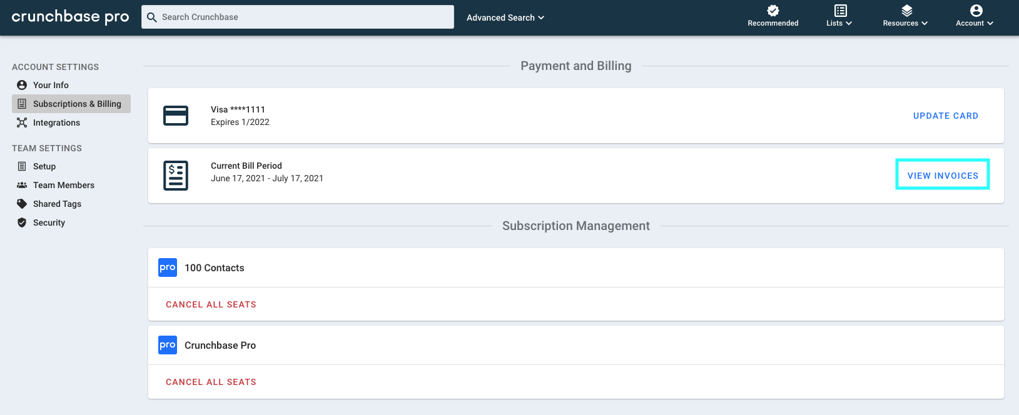1019x415 pixels.
Task: Click the June 17, 2021 - July 17, 2021 text
Action: (x=267, y=178)
